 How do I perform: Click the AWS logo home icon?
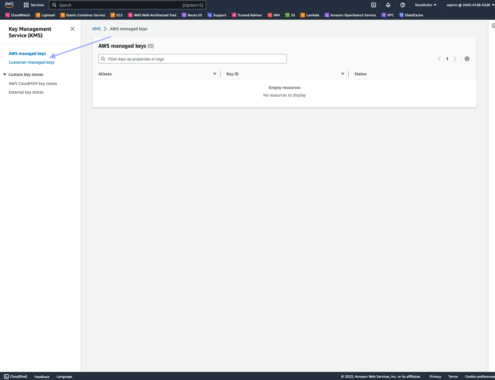[9, 5]
